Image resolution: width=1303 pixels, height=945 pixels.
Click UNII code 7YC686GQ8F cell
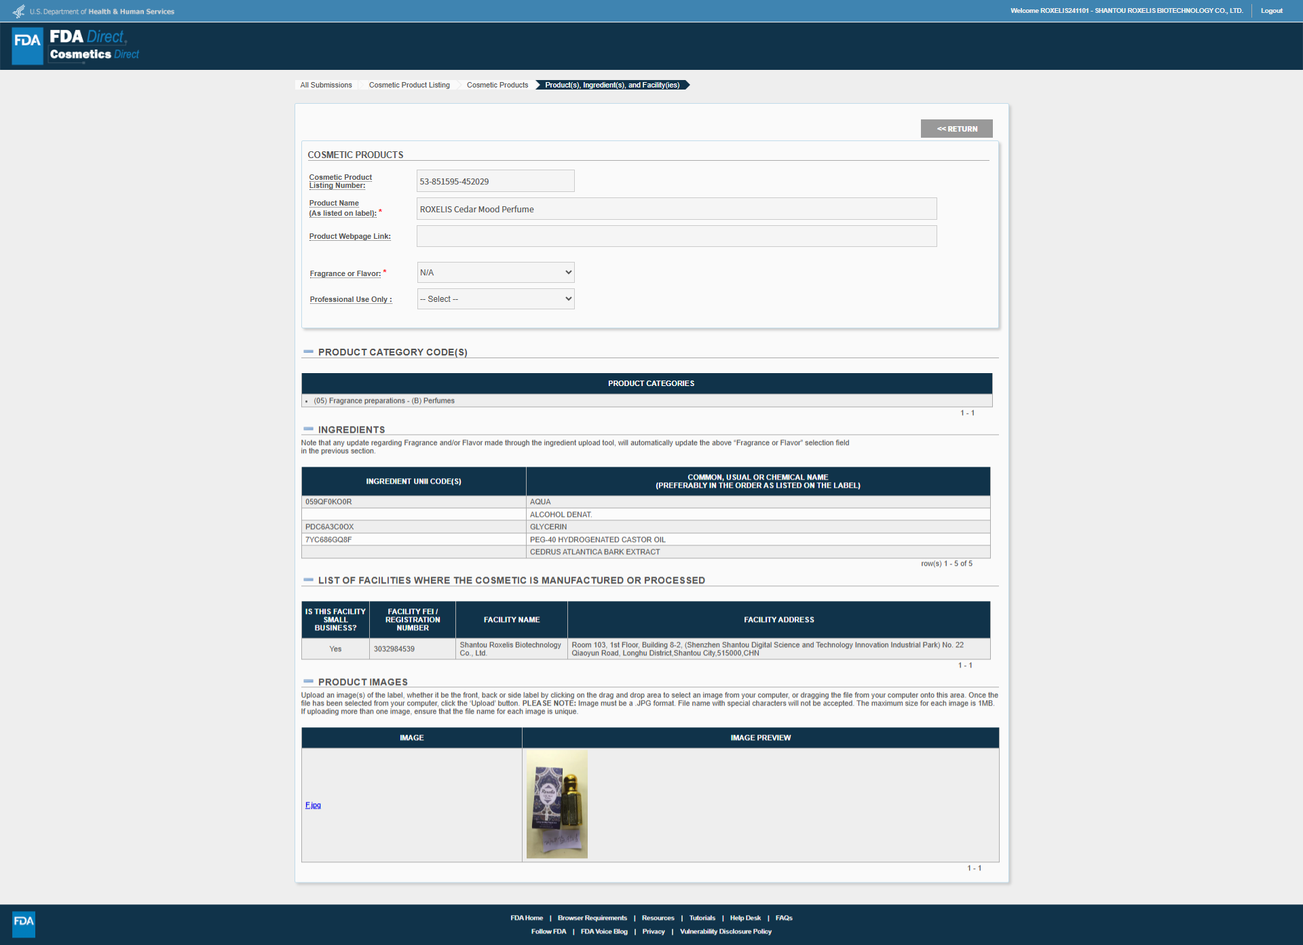(x=414, y=540)
